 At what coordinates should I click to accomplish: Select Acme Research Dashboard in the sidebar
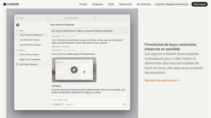31,35
